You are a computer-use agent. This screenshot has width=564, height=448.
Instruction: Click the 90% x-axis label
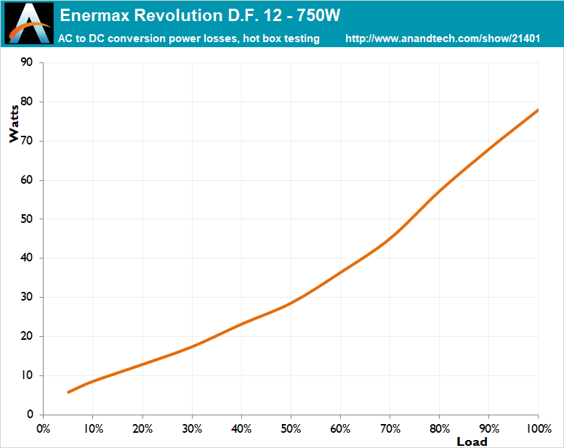pos(489,428)
